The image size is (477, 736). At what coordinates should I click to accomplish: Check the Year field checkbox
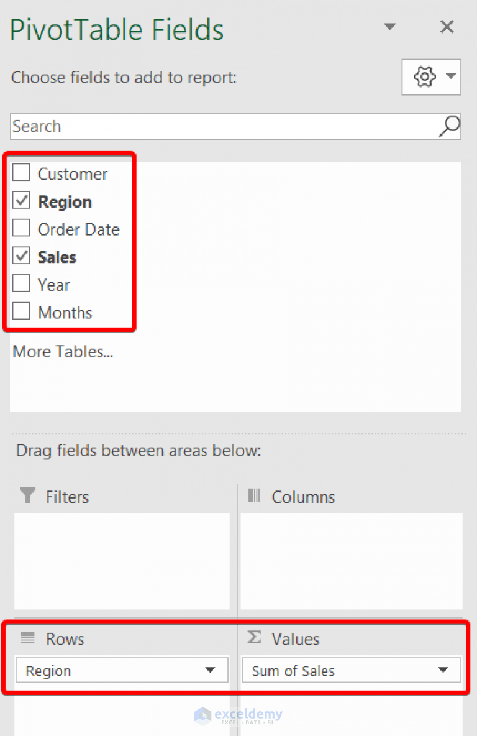click(20, 283)
